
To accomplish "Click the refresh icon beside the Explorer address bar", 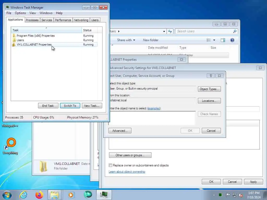I will [170, 31].
